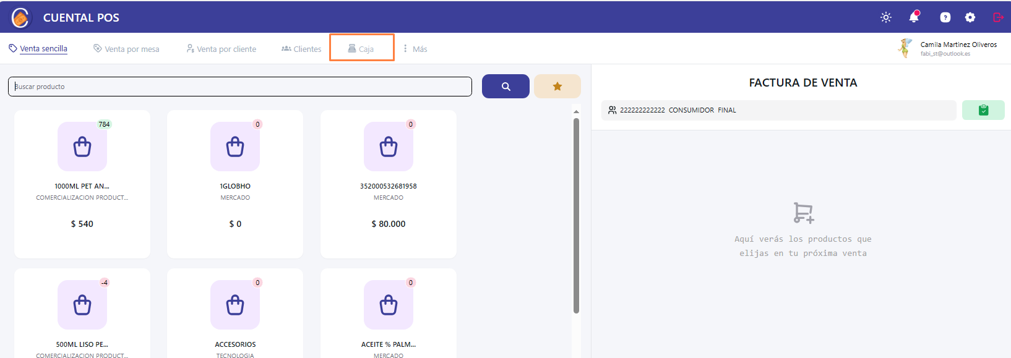
Task: Click the Cuental POS logo icon
Action: [20, 18]
